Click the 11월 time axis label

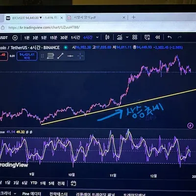click(x=113, y=175)
